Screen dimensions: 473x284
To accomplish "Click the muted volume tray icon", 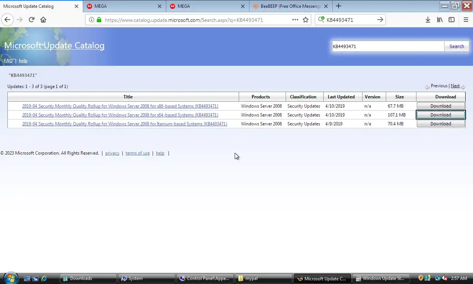I will pyautogui.click(x=445, y=278).
